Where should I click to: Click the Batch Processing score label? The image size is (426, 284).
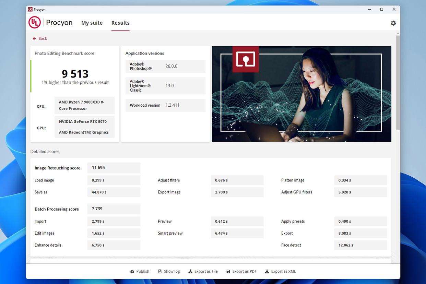[57, 209]
